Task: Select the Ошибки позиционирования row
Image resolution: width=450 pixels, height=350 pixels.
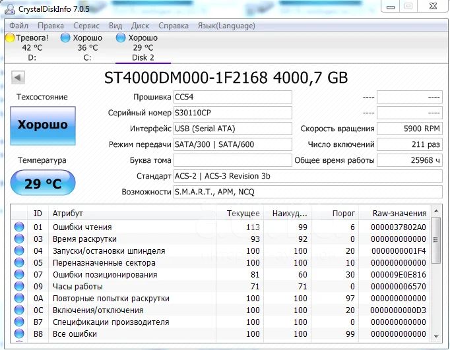Action: coord(220,275)
